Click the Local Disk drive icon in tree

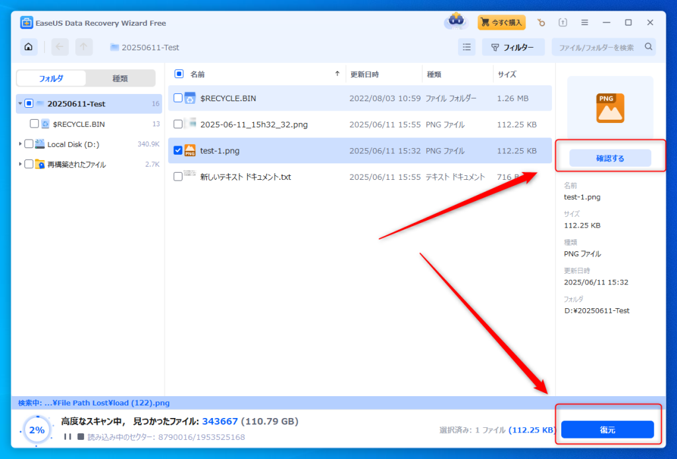[40, 144]
